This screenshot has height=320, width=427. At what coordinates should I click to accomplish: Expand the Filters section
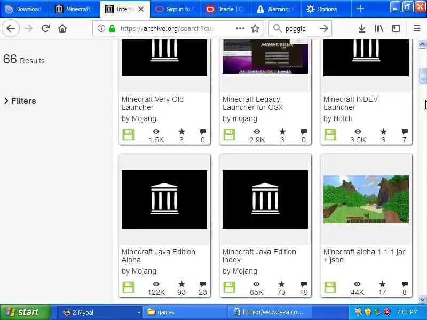click(x=20, y=101)
